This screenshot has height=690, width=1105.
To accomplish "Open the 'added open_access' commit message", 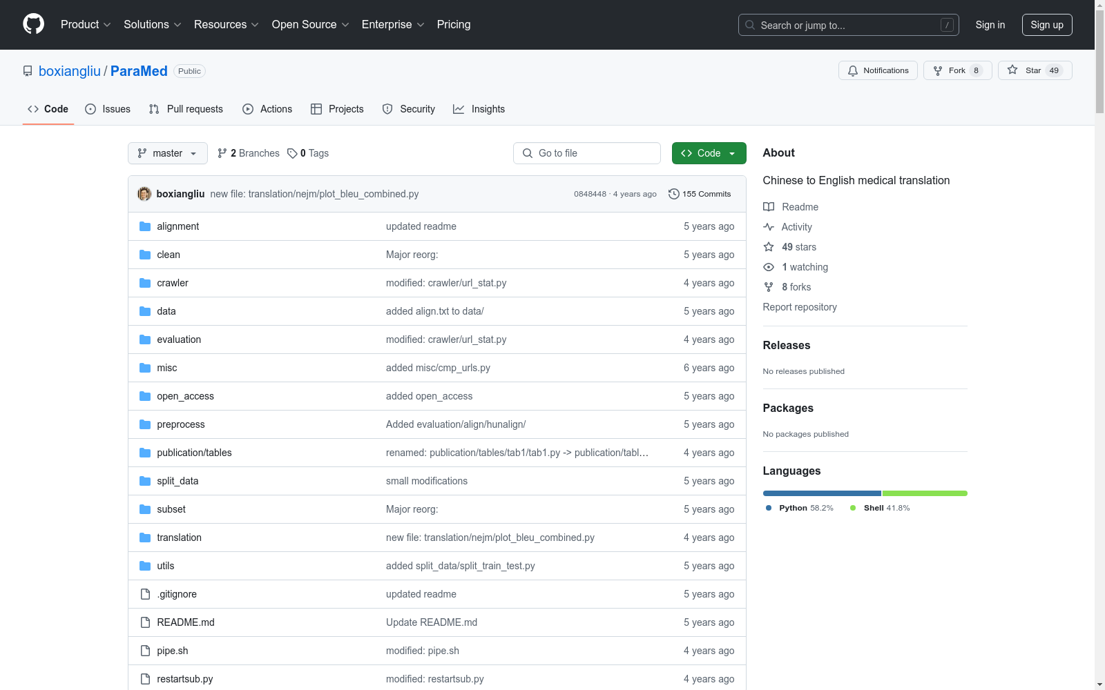I will [x=430, y=396].
